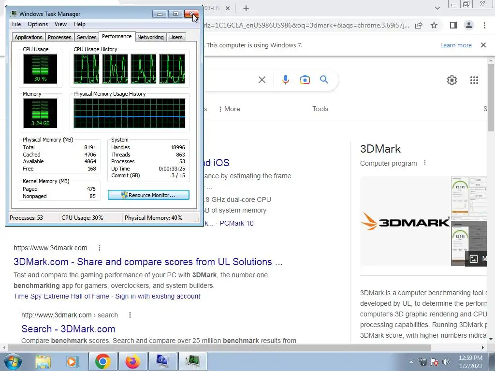Open more images icon in knowledge panel
The height and width of the screenshot is (371, 495).
coord(474,259)
